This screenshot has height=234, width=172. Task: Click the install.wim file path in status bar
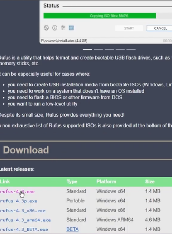[x=64, y=41]
